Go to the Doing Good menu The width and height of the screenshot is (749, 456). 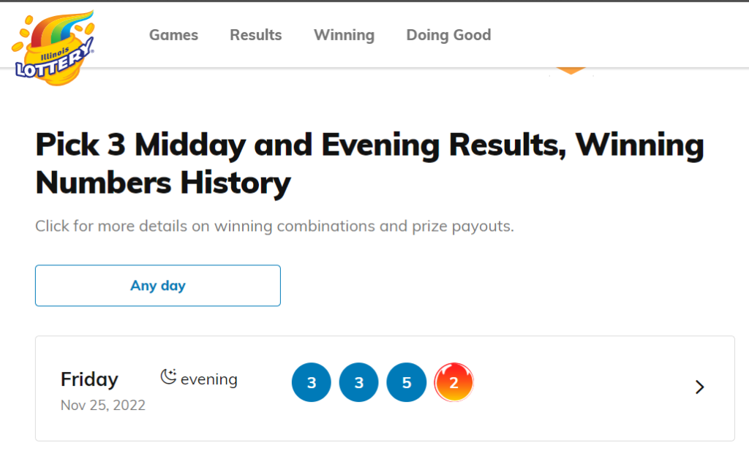(x=448, y=35)
